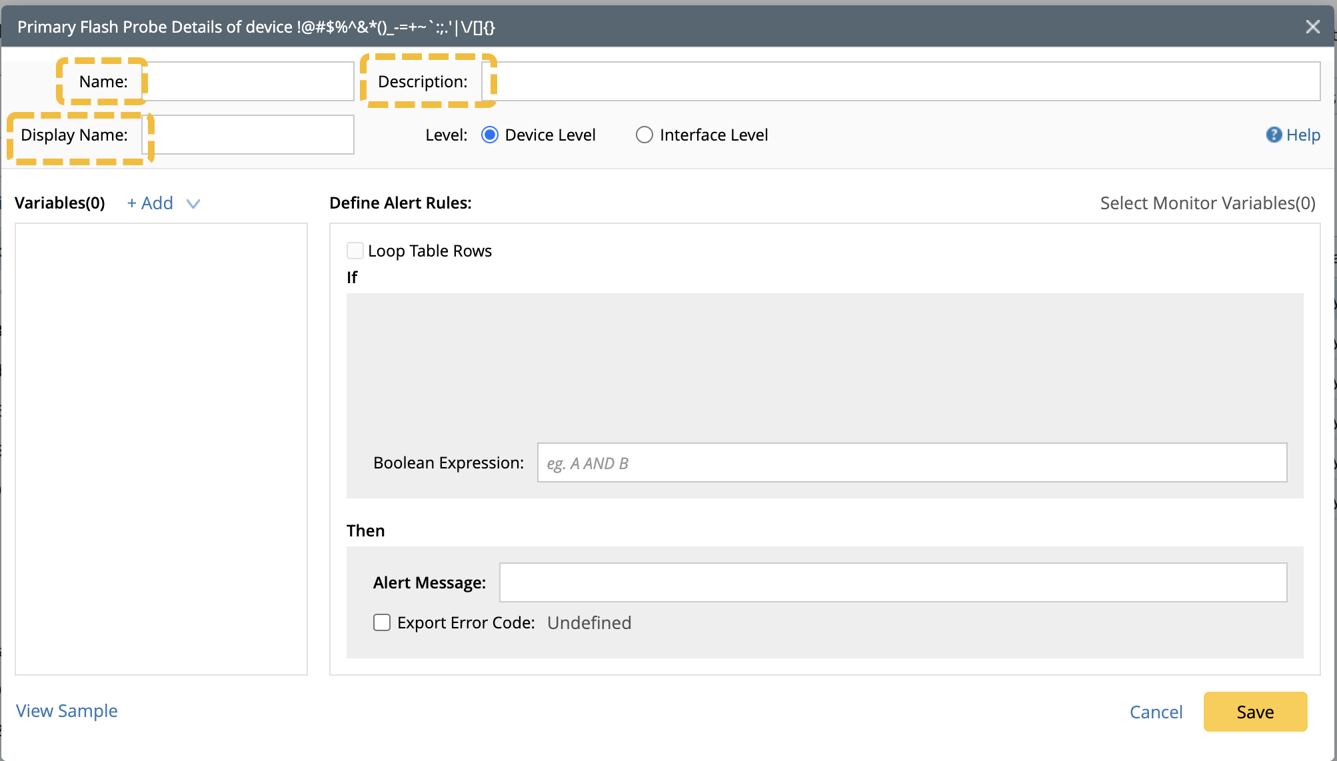Check the Export Error Code box
The image size is (1337, 761).
pyautogui.click(x=382, y=622)
